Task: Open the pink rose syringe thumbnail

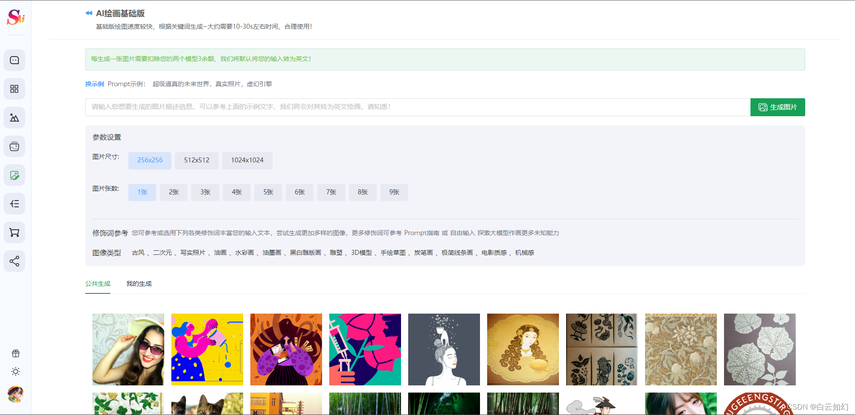Action: click(365, 349)
